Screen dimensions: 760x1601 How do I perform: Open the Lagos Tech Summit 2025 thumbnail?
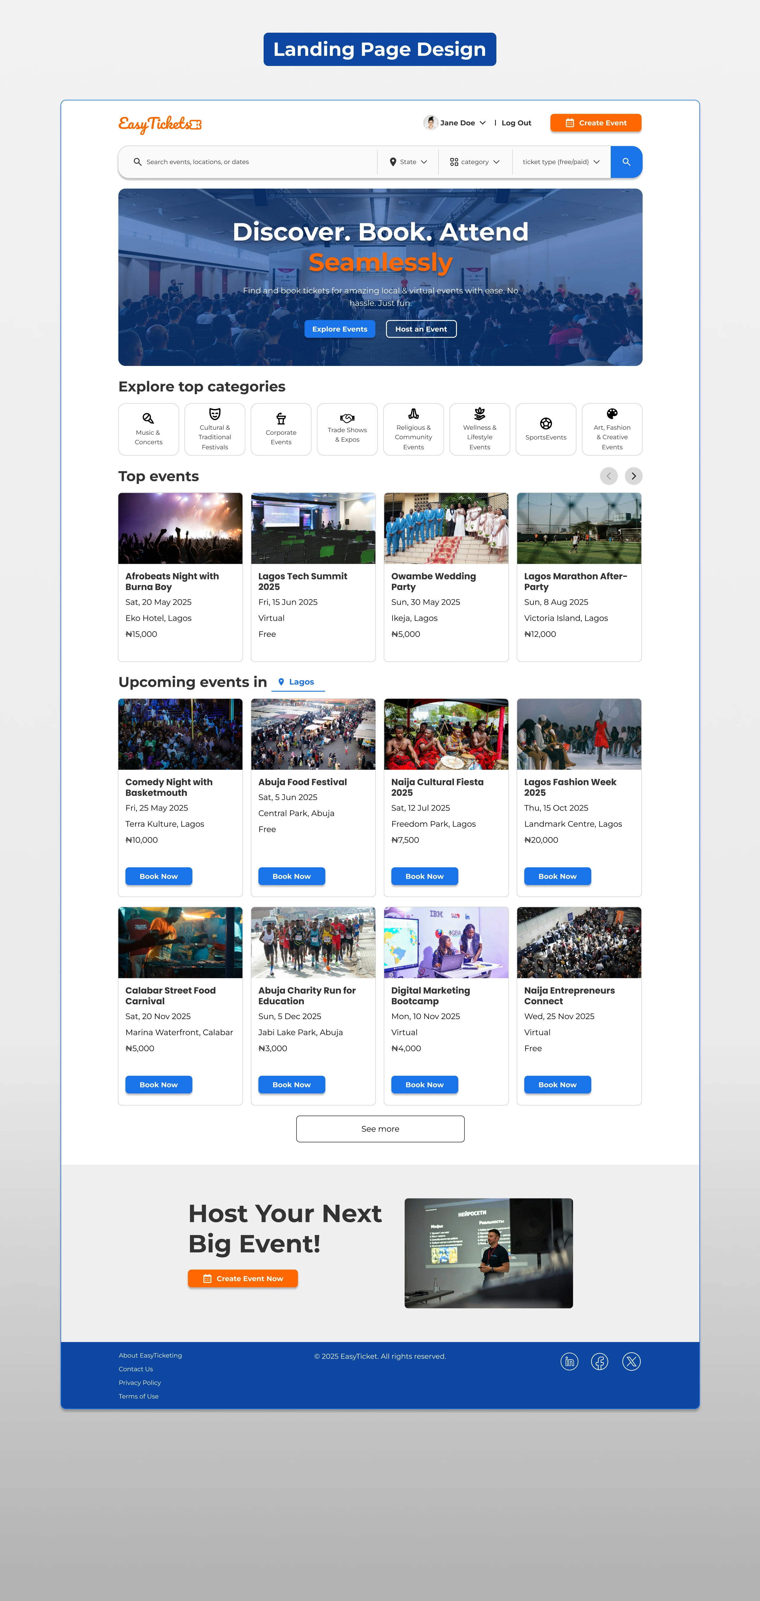(313, 528)
